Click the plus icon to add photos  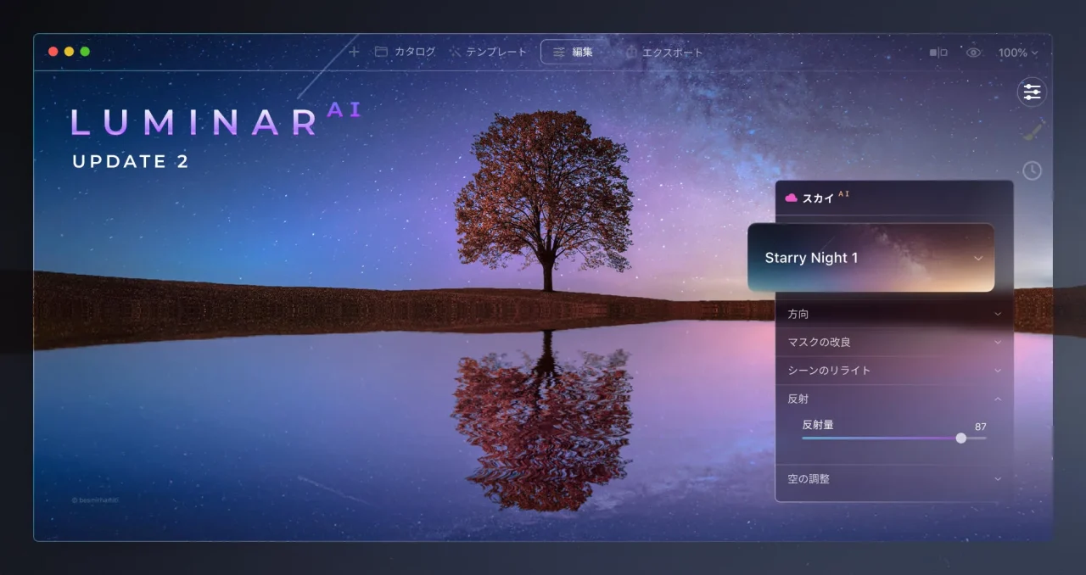coord(354,52)
